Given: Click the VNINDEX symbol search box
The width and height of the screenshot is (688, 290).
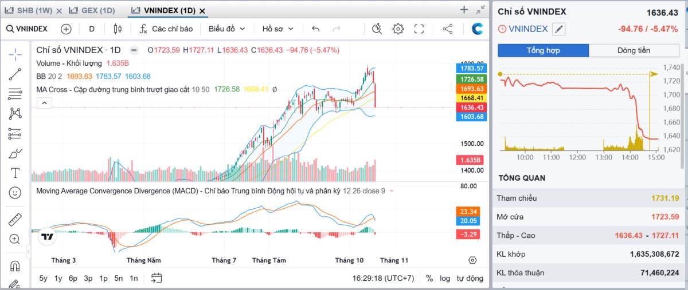Looking at the screenshot, I should (x=27, y=29).
